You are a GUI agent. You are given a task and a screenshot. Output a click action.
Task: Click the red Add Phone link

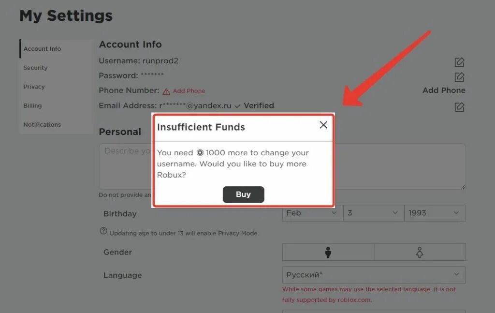(x=189, y=91)
